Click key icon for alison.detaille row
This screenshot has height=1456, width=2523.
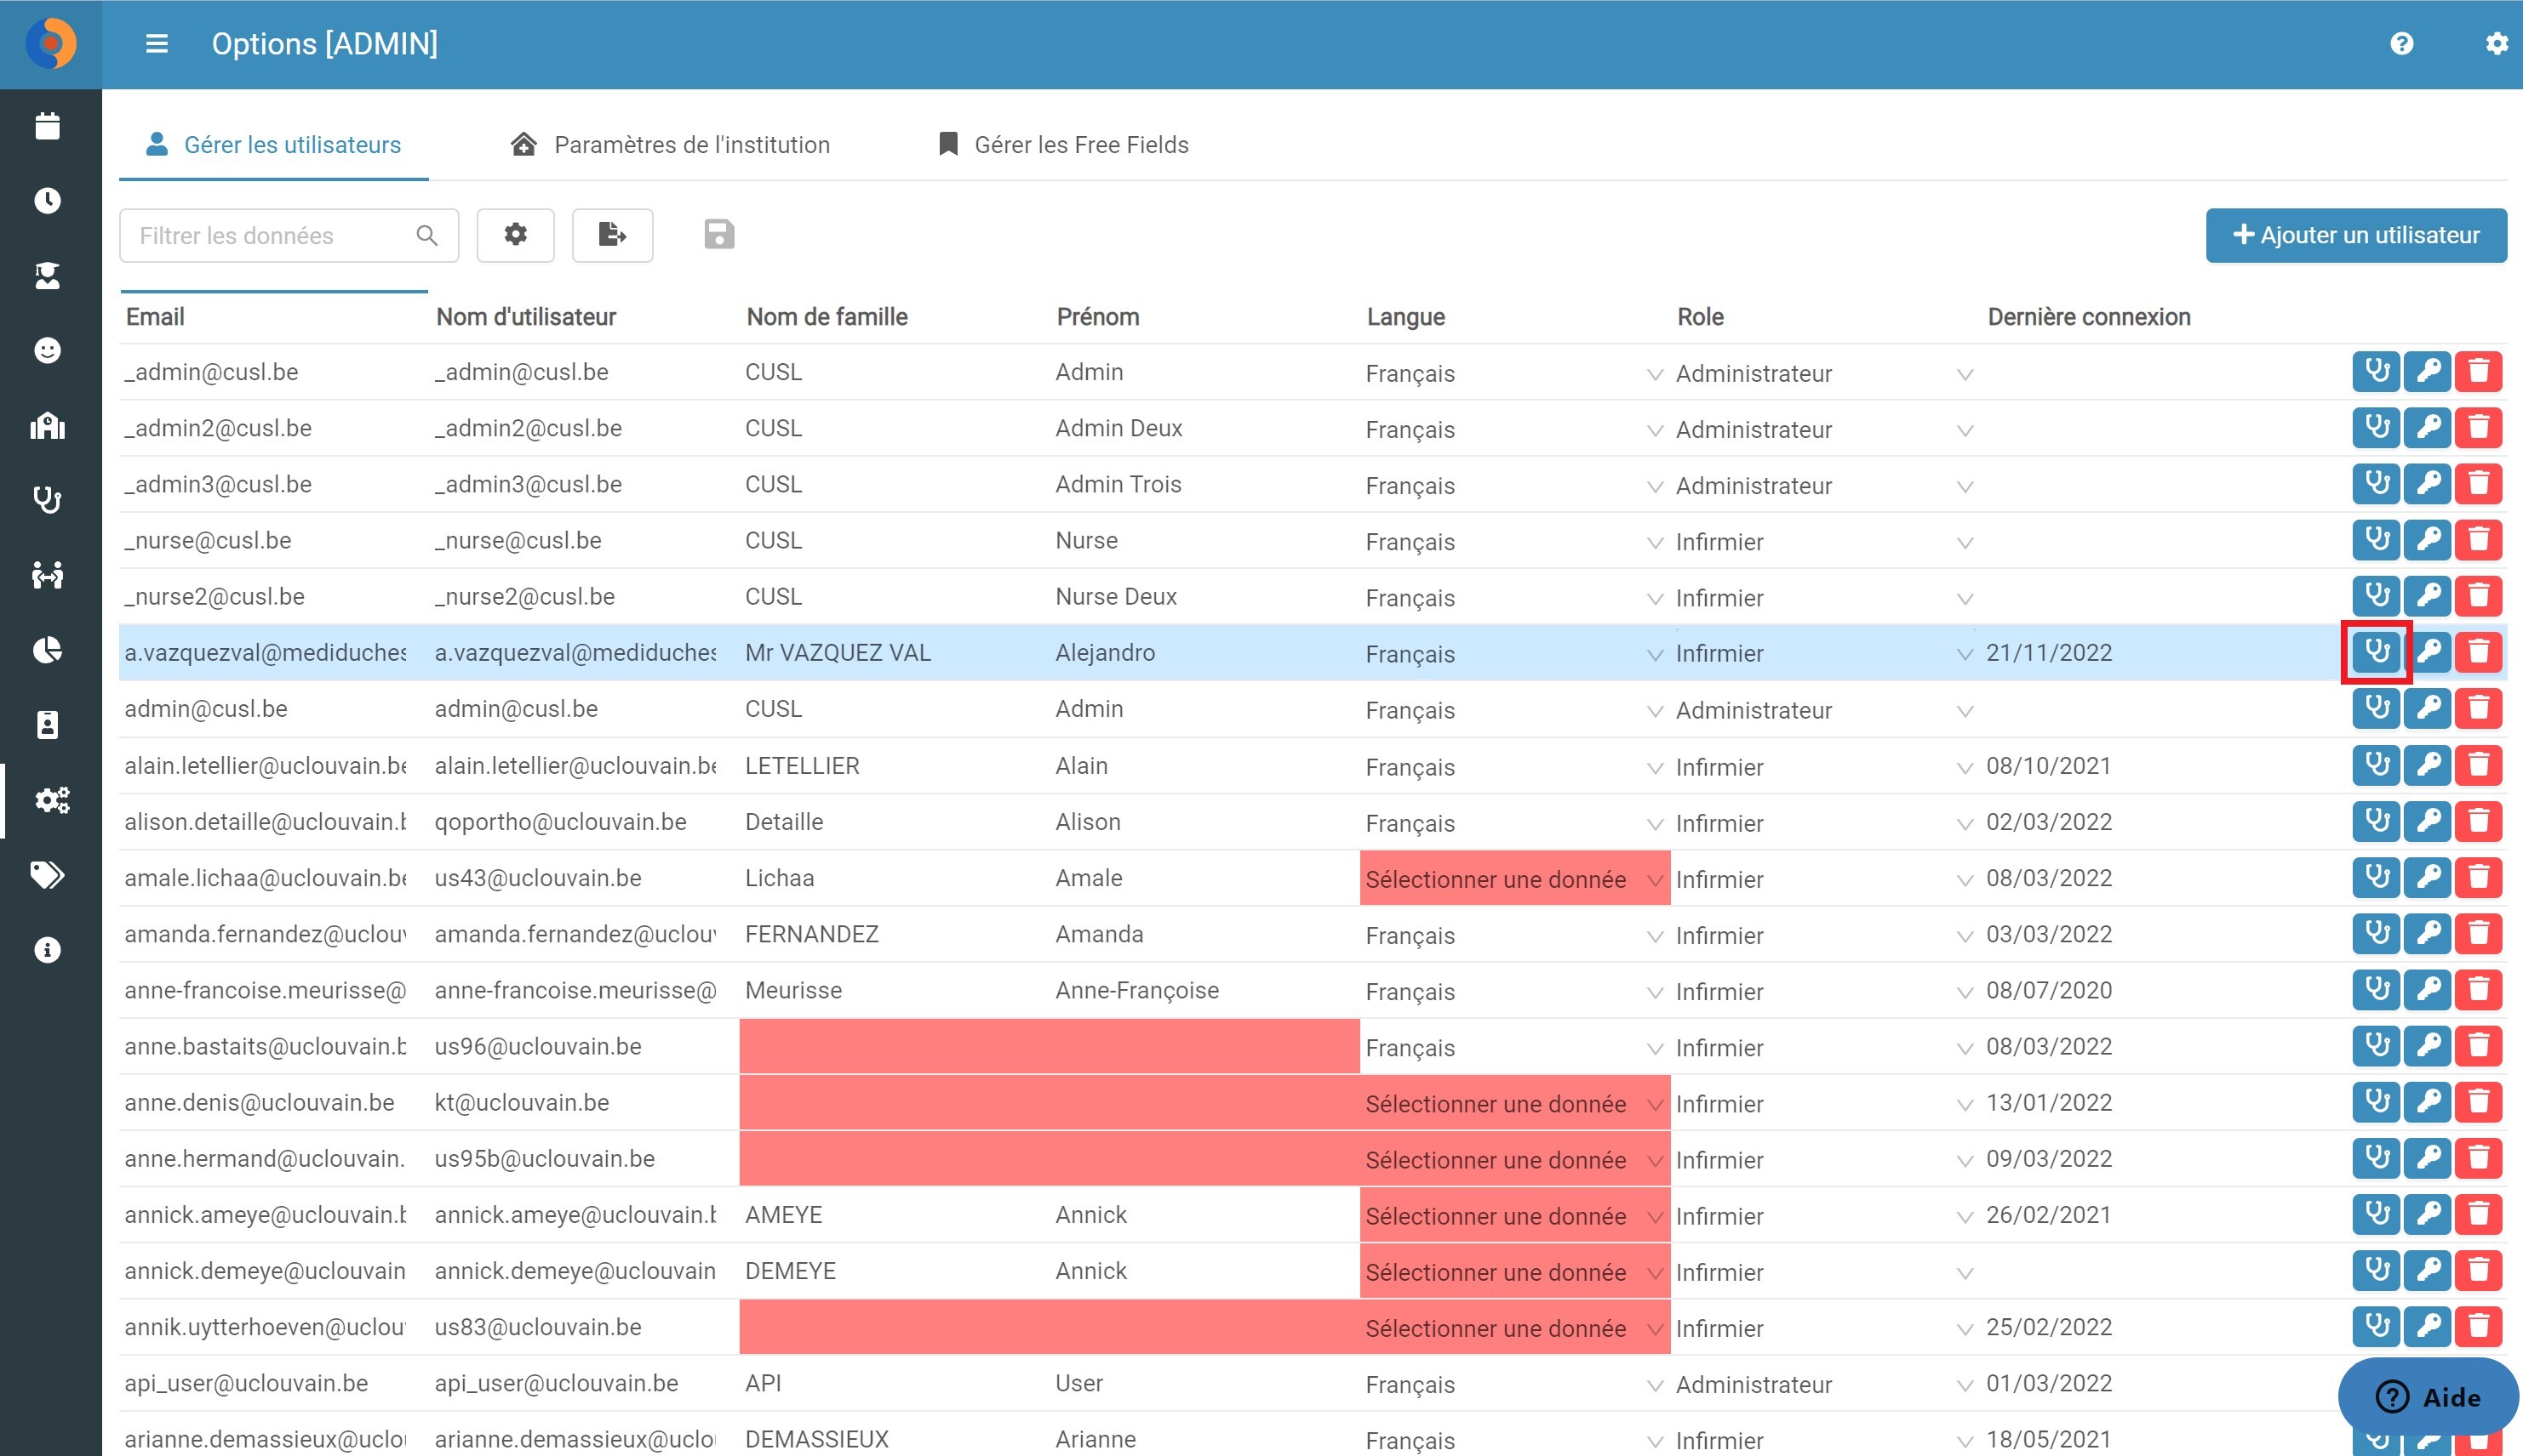tap(2428, 822)
